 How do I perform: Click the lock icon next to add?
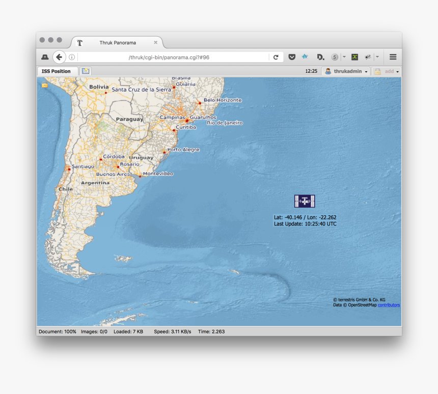pos(377,71)
